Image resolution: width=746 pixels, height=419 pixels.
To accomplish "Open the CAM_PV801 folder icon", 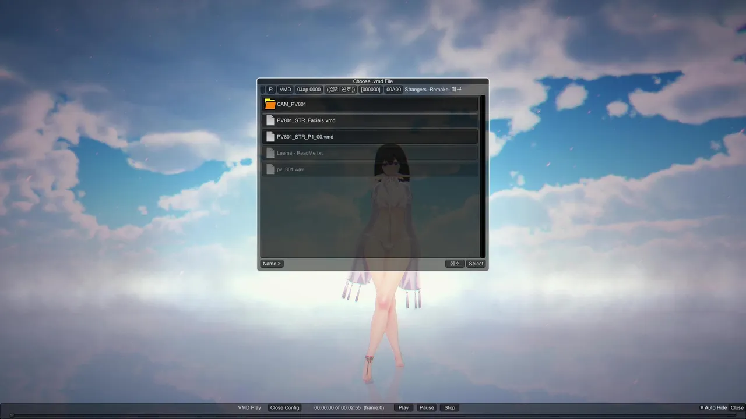I will pyautogui.click(x=270, y=104).
